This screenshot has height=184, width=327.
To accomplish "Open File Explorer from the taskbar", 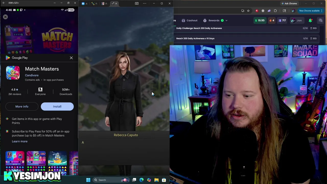I will pos(156,180).
